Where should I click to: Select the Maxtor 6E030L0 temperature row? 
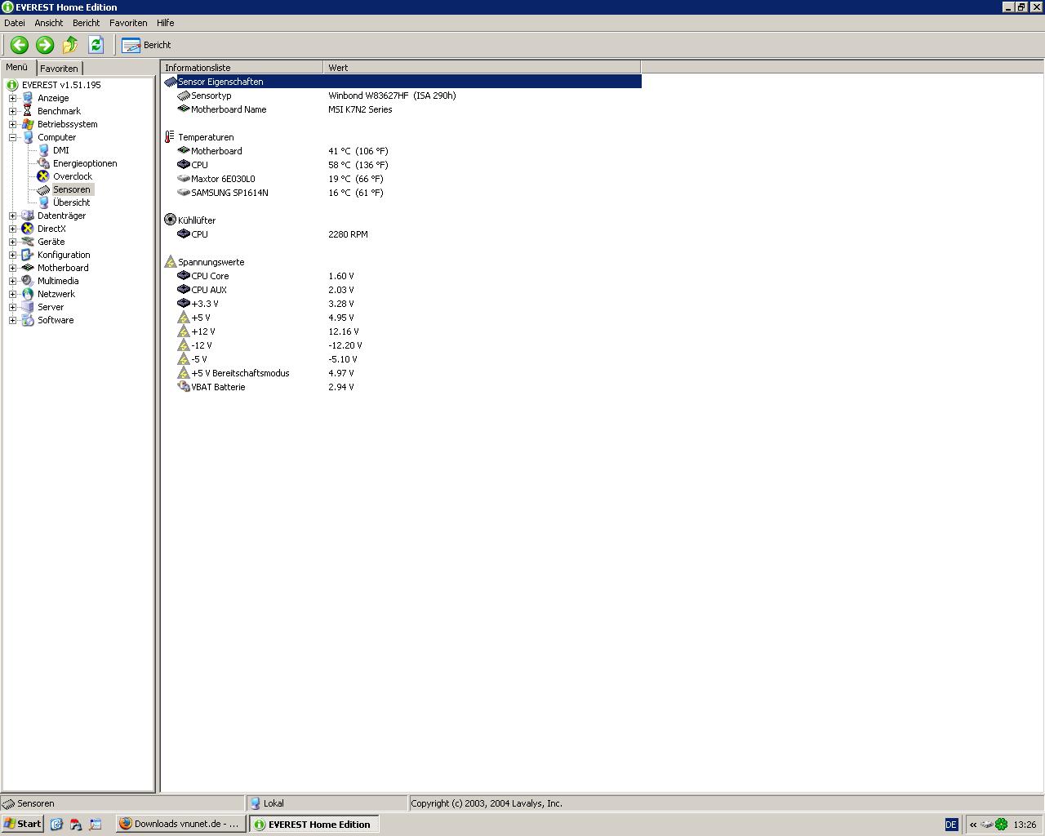coord(402,179)
